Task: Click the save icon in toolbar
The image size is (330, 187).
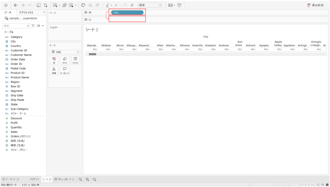Action: pyautogui.click(x=39, y=5)
